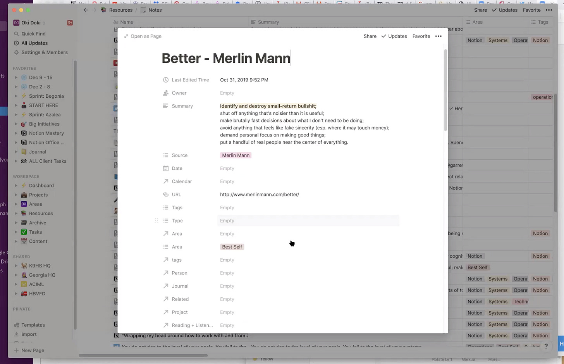Open the merlinmann.com/better URL link
This screenshot has height=364, width=564.
point(260,195)
